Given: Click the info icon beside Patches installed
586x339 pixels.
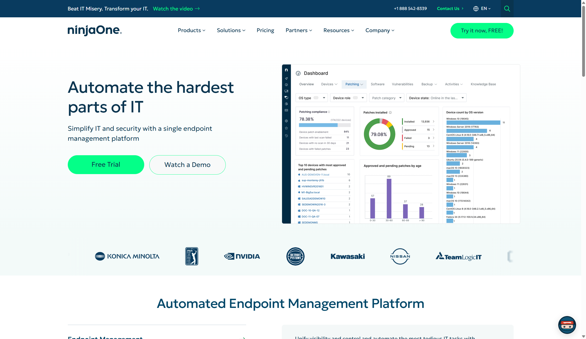Looking at the screenshot, I should [390, 112].
